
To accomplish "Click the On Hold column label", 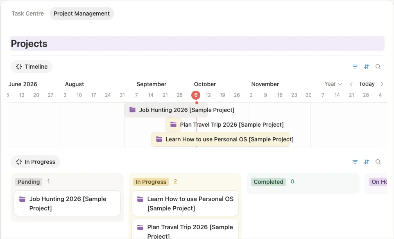I will [x=378, y=182].
